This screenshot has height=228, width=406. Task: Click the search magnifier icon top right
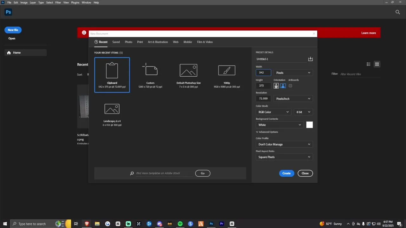[398, 12]
